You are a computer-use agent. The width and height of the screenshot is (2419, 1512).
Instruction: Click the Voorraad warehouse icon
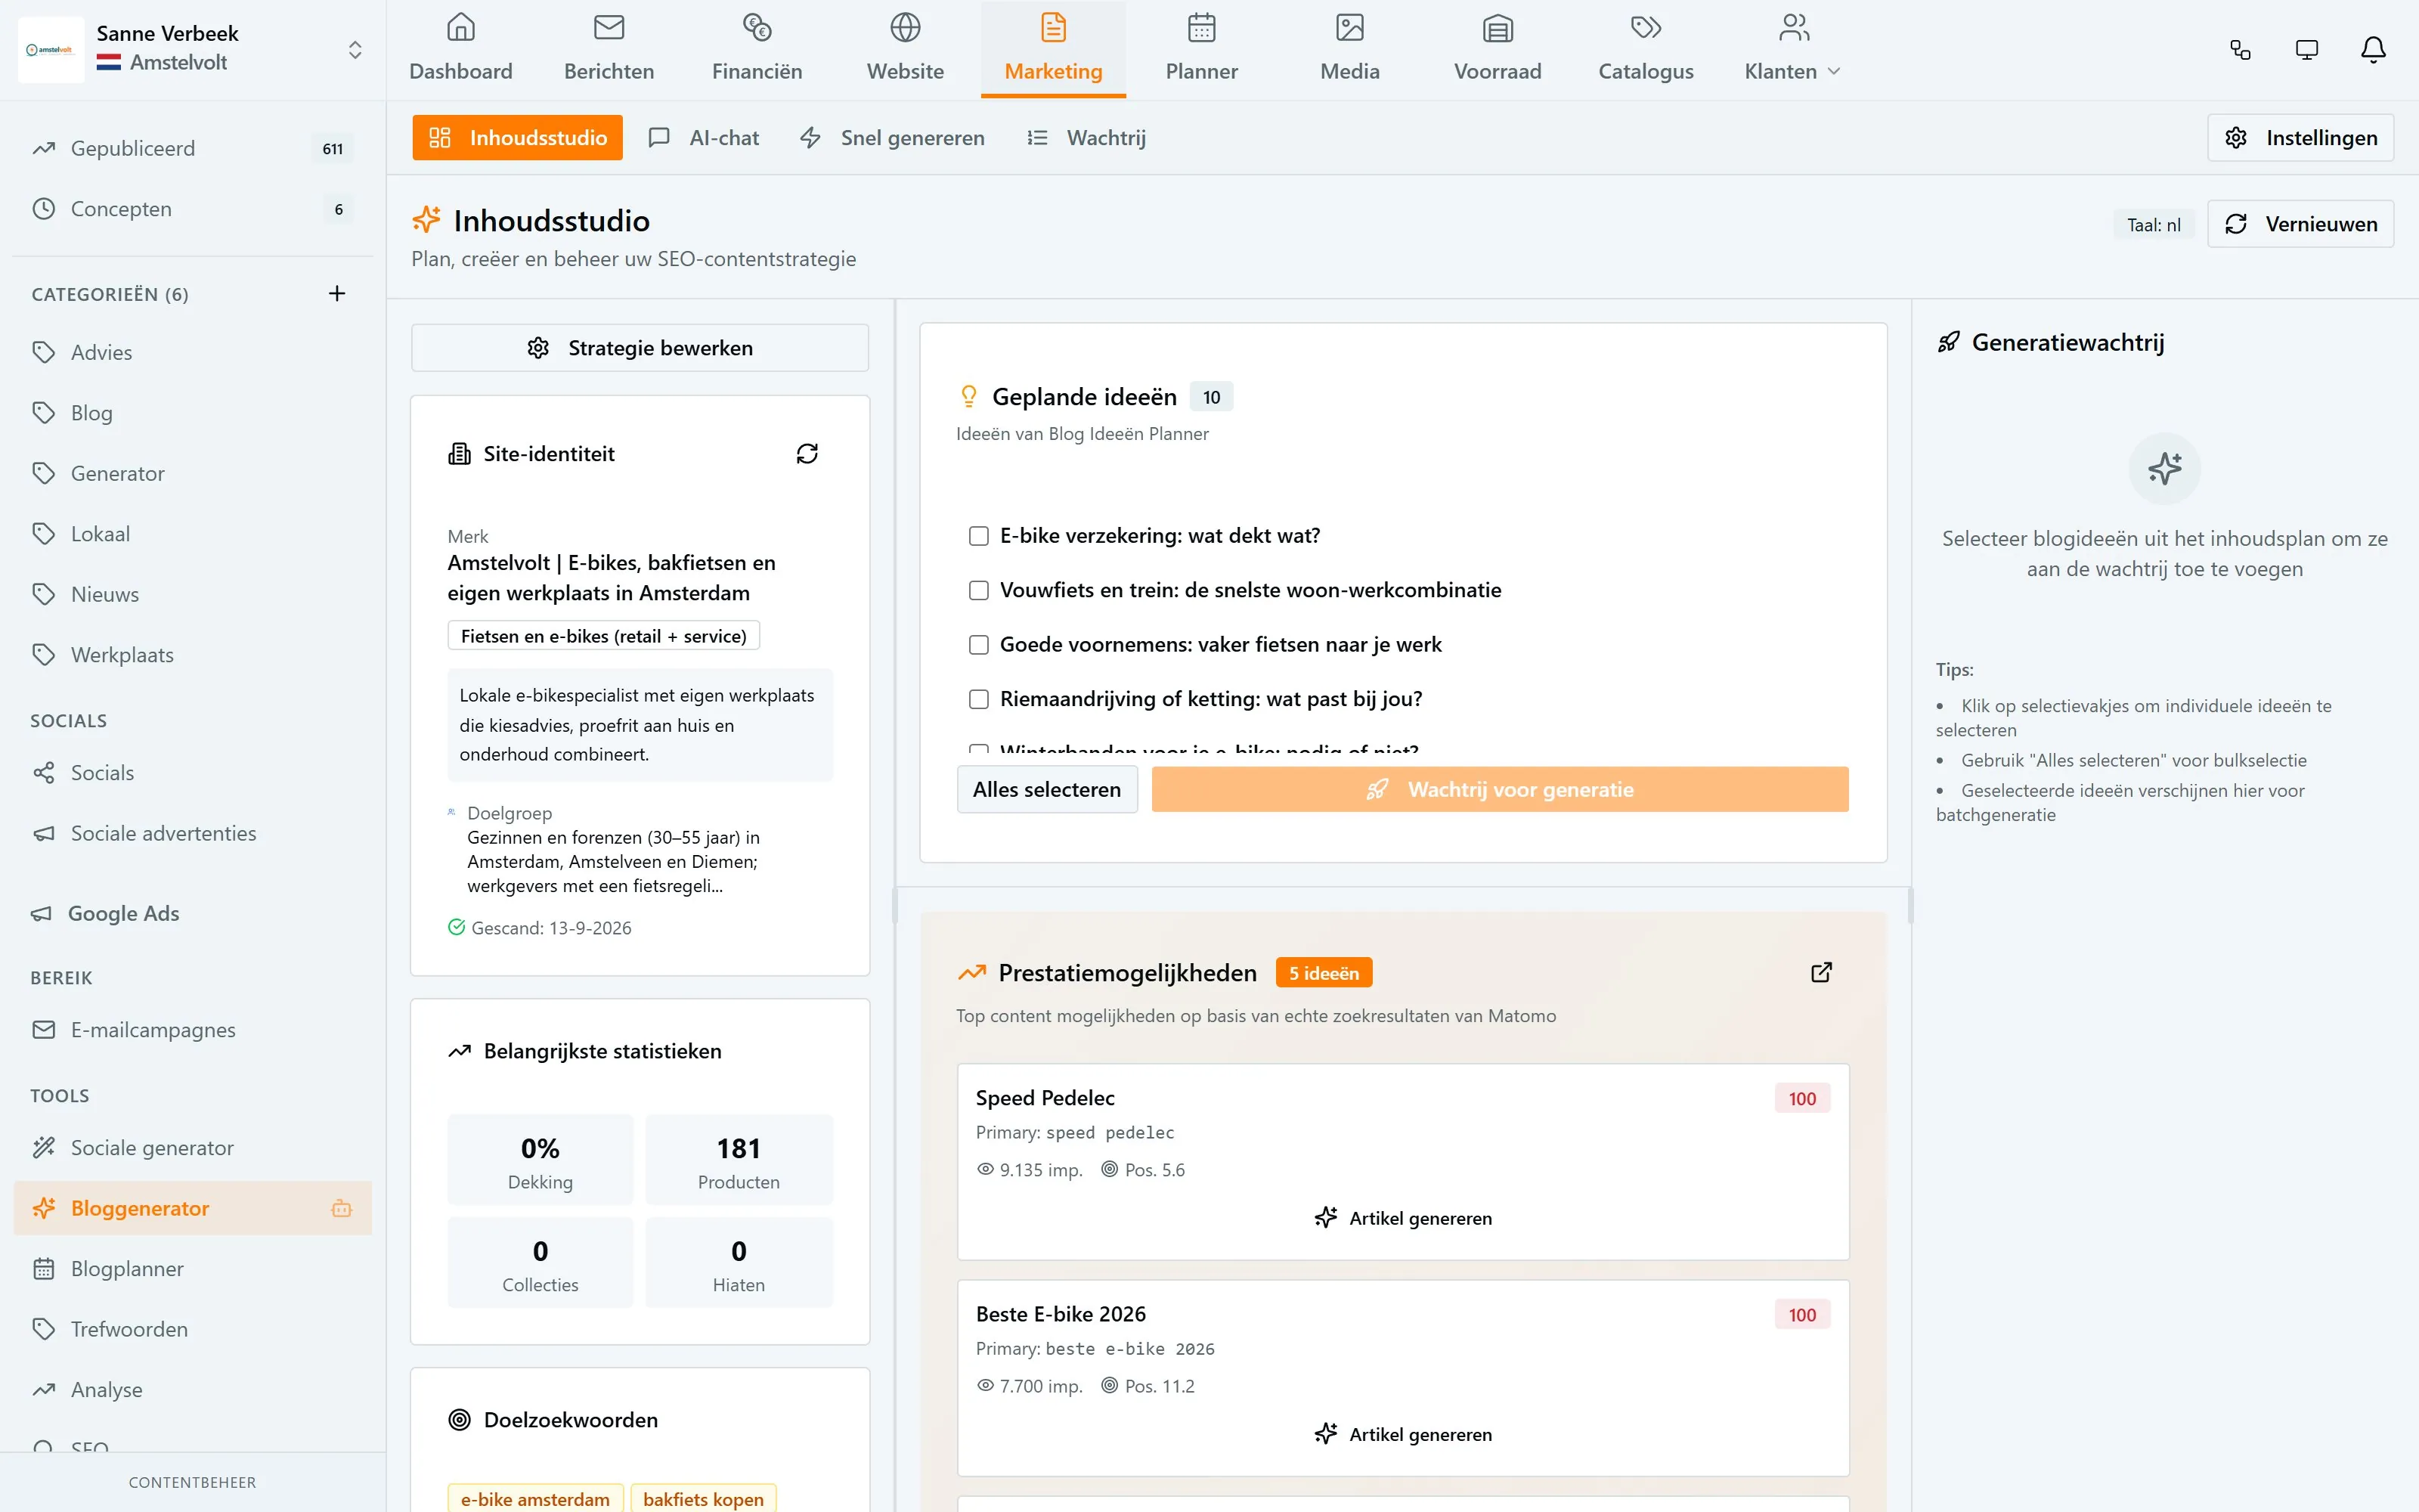tap(1498, 27)
